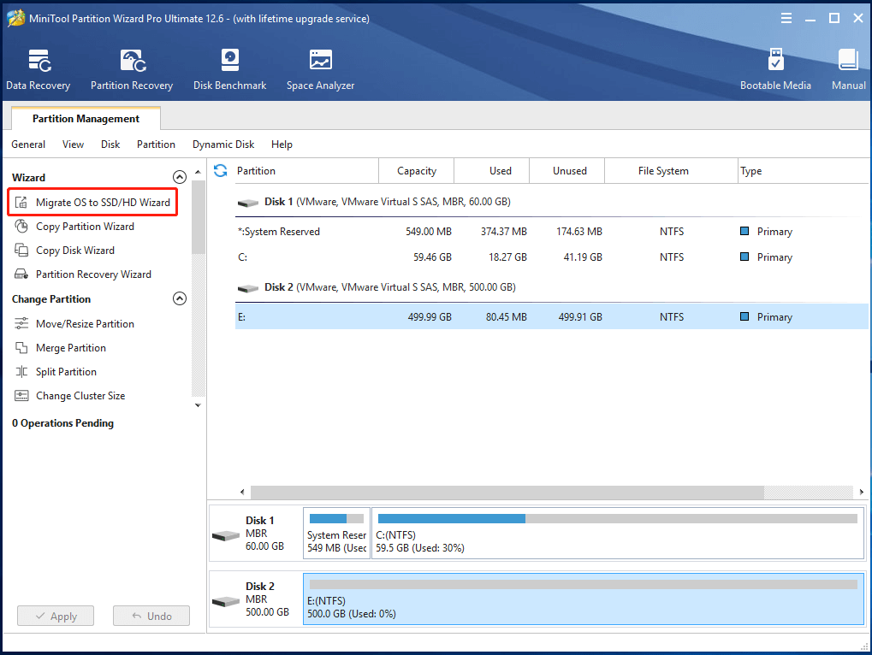Screen dimensions: 872x655
Task: Select the E:(NTFS) partition block in disk map
Action: pos(584,599)
